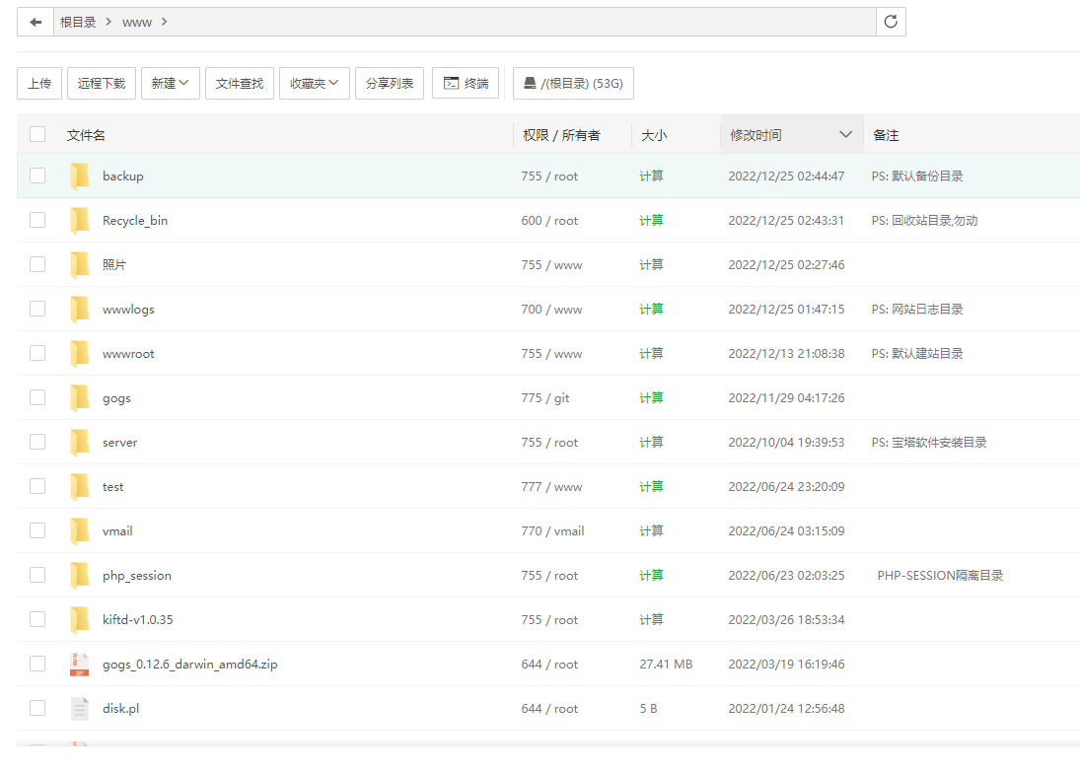Check the vmail row checkbox
The height and width of the screenshot is (771, 1080).
[x=37, y=530]
